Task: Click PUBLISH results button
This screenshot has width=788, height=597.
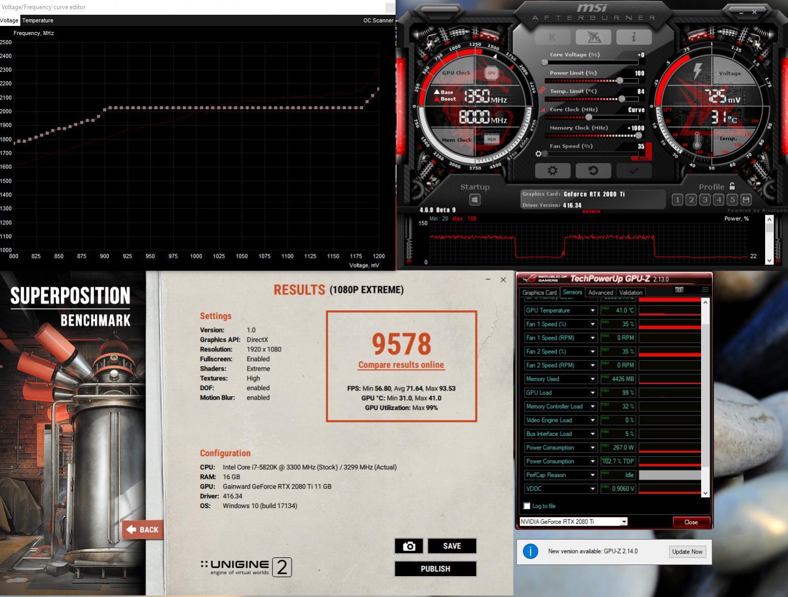Action: [435, 569]
